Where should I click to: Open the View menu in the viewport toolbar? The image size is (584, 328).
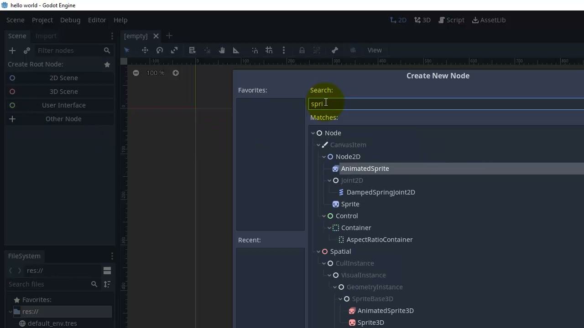pyautogui.click(x=375, y=50)
